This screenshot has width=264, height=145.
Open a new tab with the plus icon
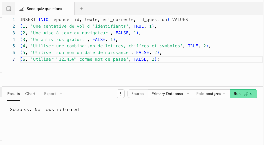point(81,9)
